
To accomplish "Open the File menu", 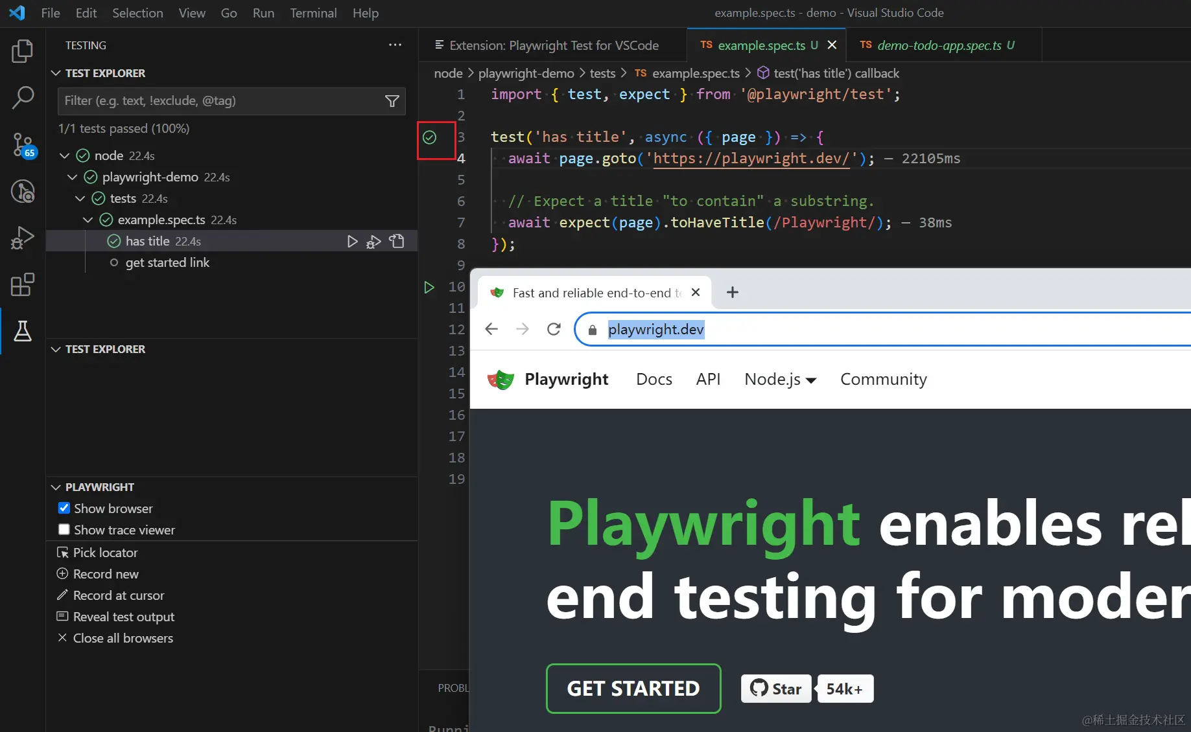I will [51, 13].
